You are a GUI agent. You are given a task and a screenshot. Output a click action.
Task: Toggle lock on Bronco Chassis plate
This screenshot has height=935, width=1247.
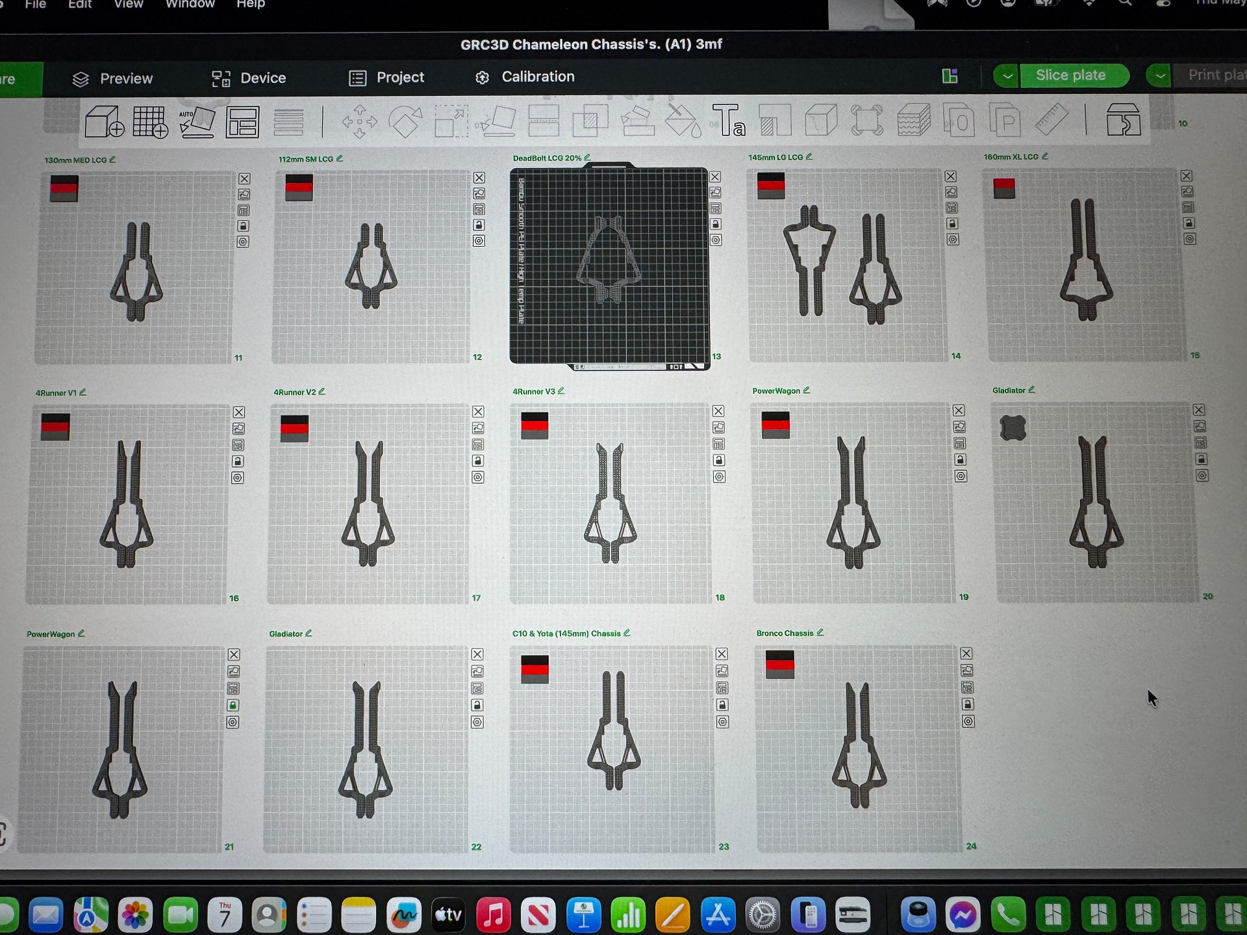967,704
